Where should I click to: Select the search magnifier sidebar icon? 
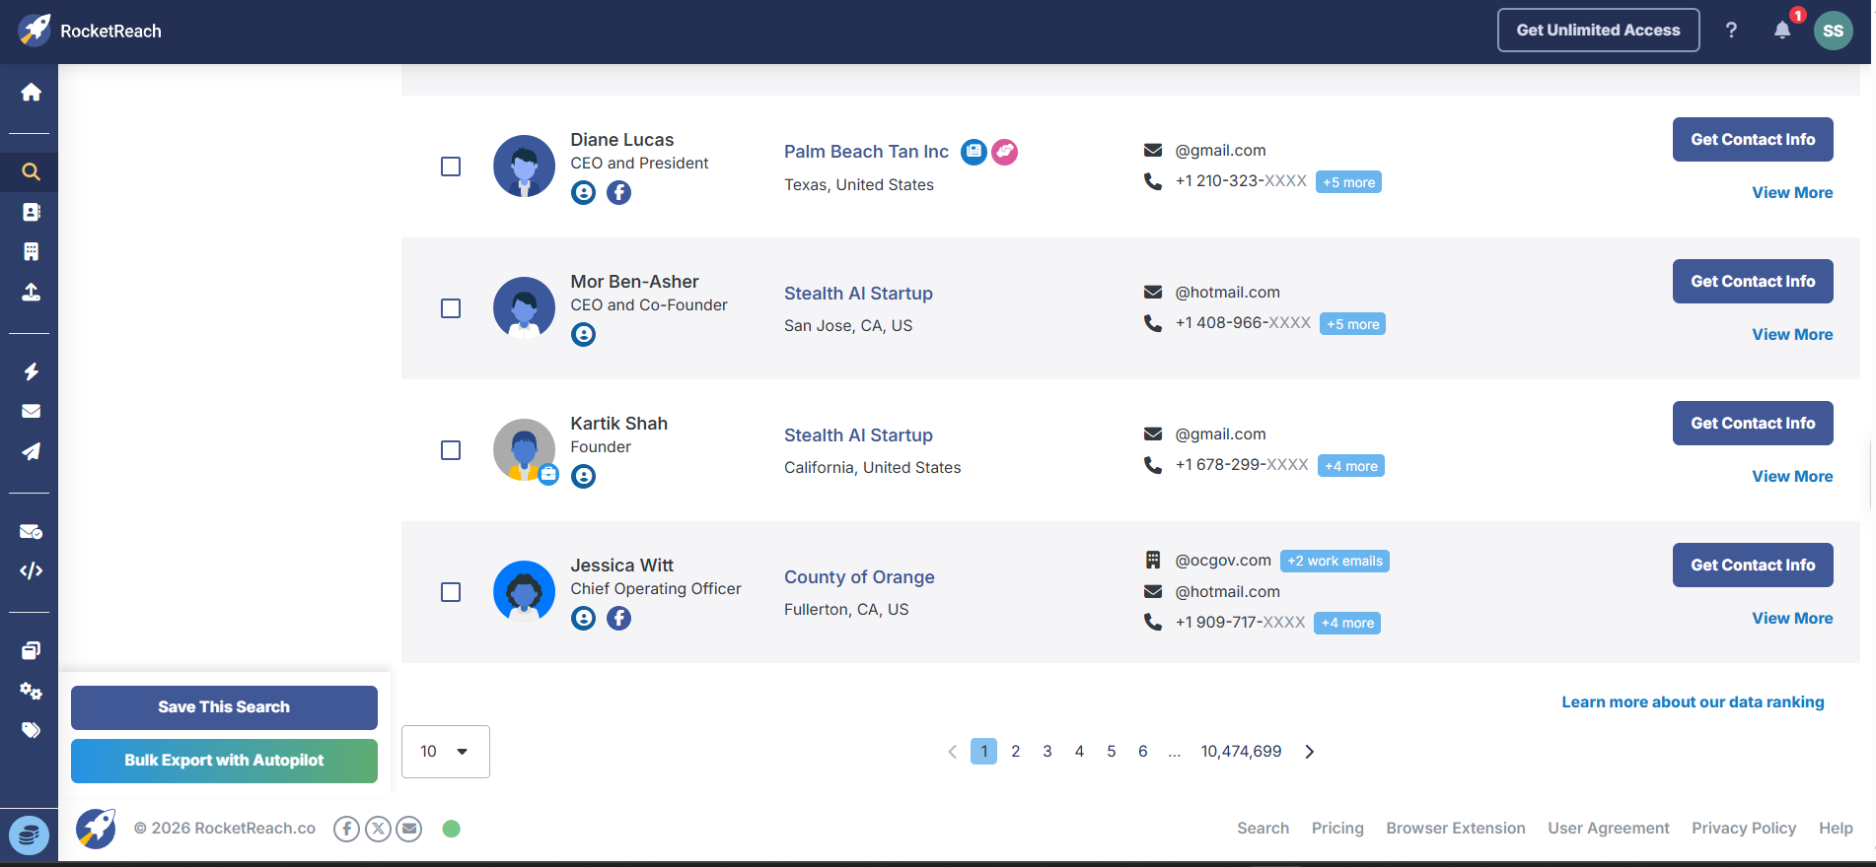(31, 171)
